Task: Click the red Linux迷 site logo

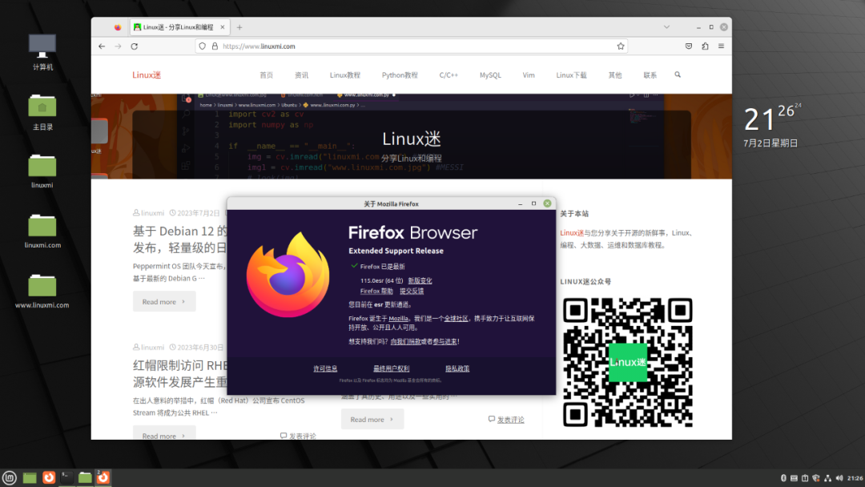Action: (x=147, y=75)
